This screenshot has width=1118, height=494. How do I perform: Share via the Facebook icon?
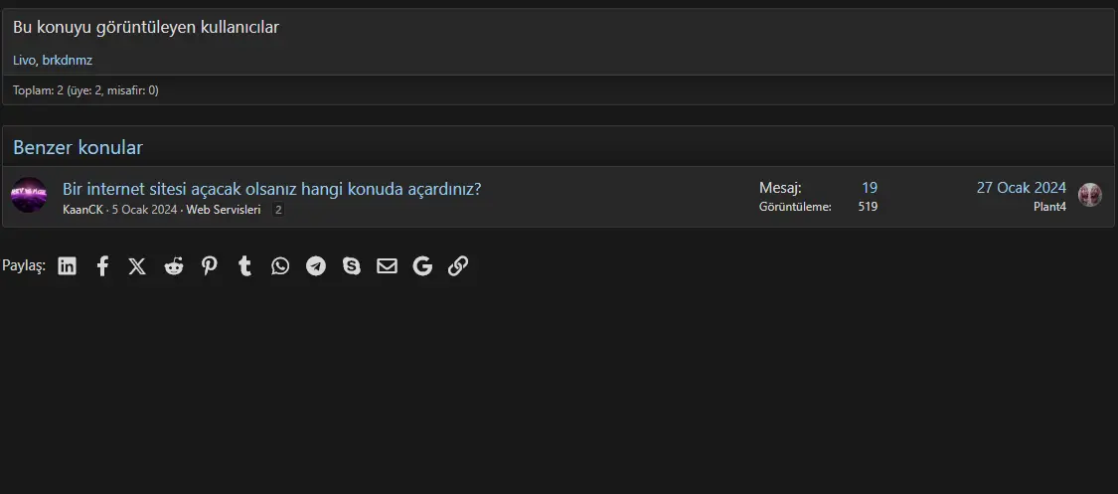102,266
